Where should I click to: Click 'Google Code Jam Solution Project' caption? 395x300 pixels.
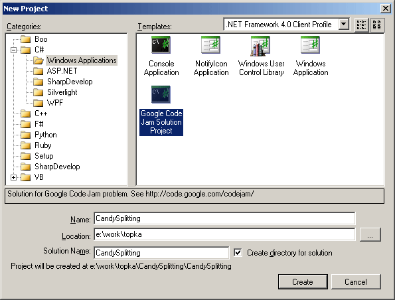[x=161, y=122]
